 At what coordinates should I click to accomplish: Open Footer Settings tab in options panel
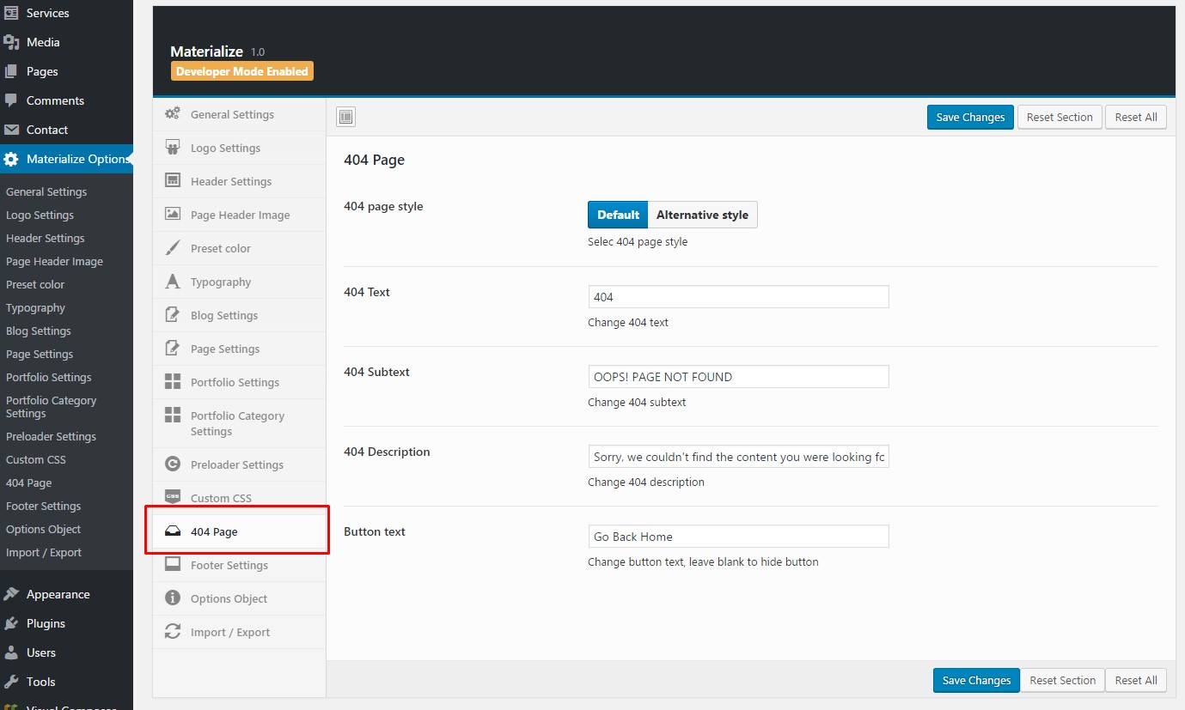click(x=240, y=565)
